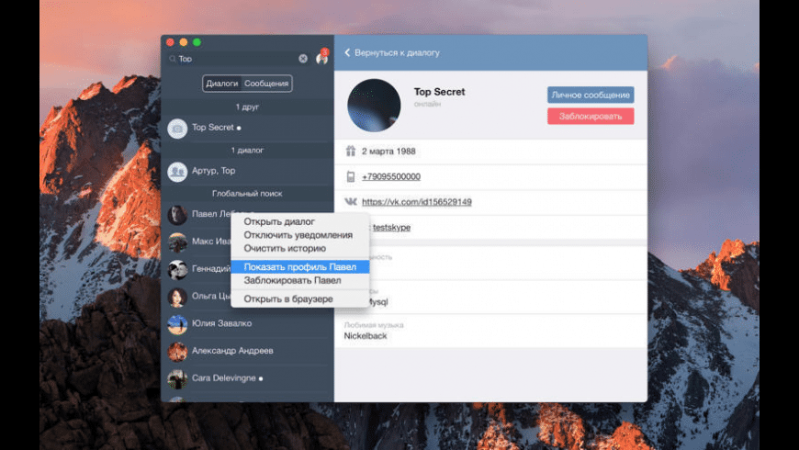Click the Макс avatar in the results
This screenshot has height=450, width=799.
[x=177, y=242]
